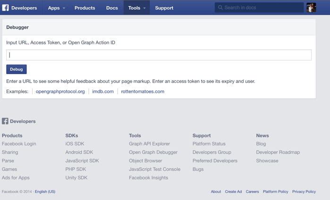Open Blog footer link
Viewport: 330px width, 200px height.
(x=261, y=144)
